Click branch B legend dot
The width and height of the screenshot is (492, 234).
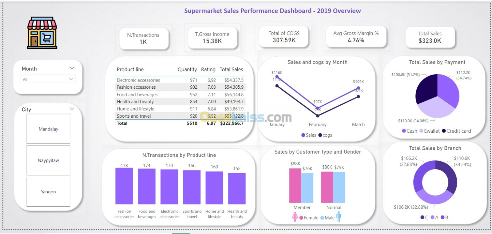pyautogui.click(x=442, y=217)
